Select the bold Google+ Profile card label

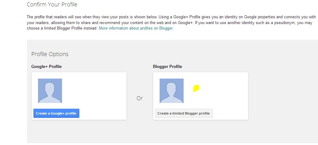coord(47,66)
